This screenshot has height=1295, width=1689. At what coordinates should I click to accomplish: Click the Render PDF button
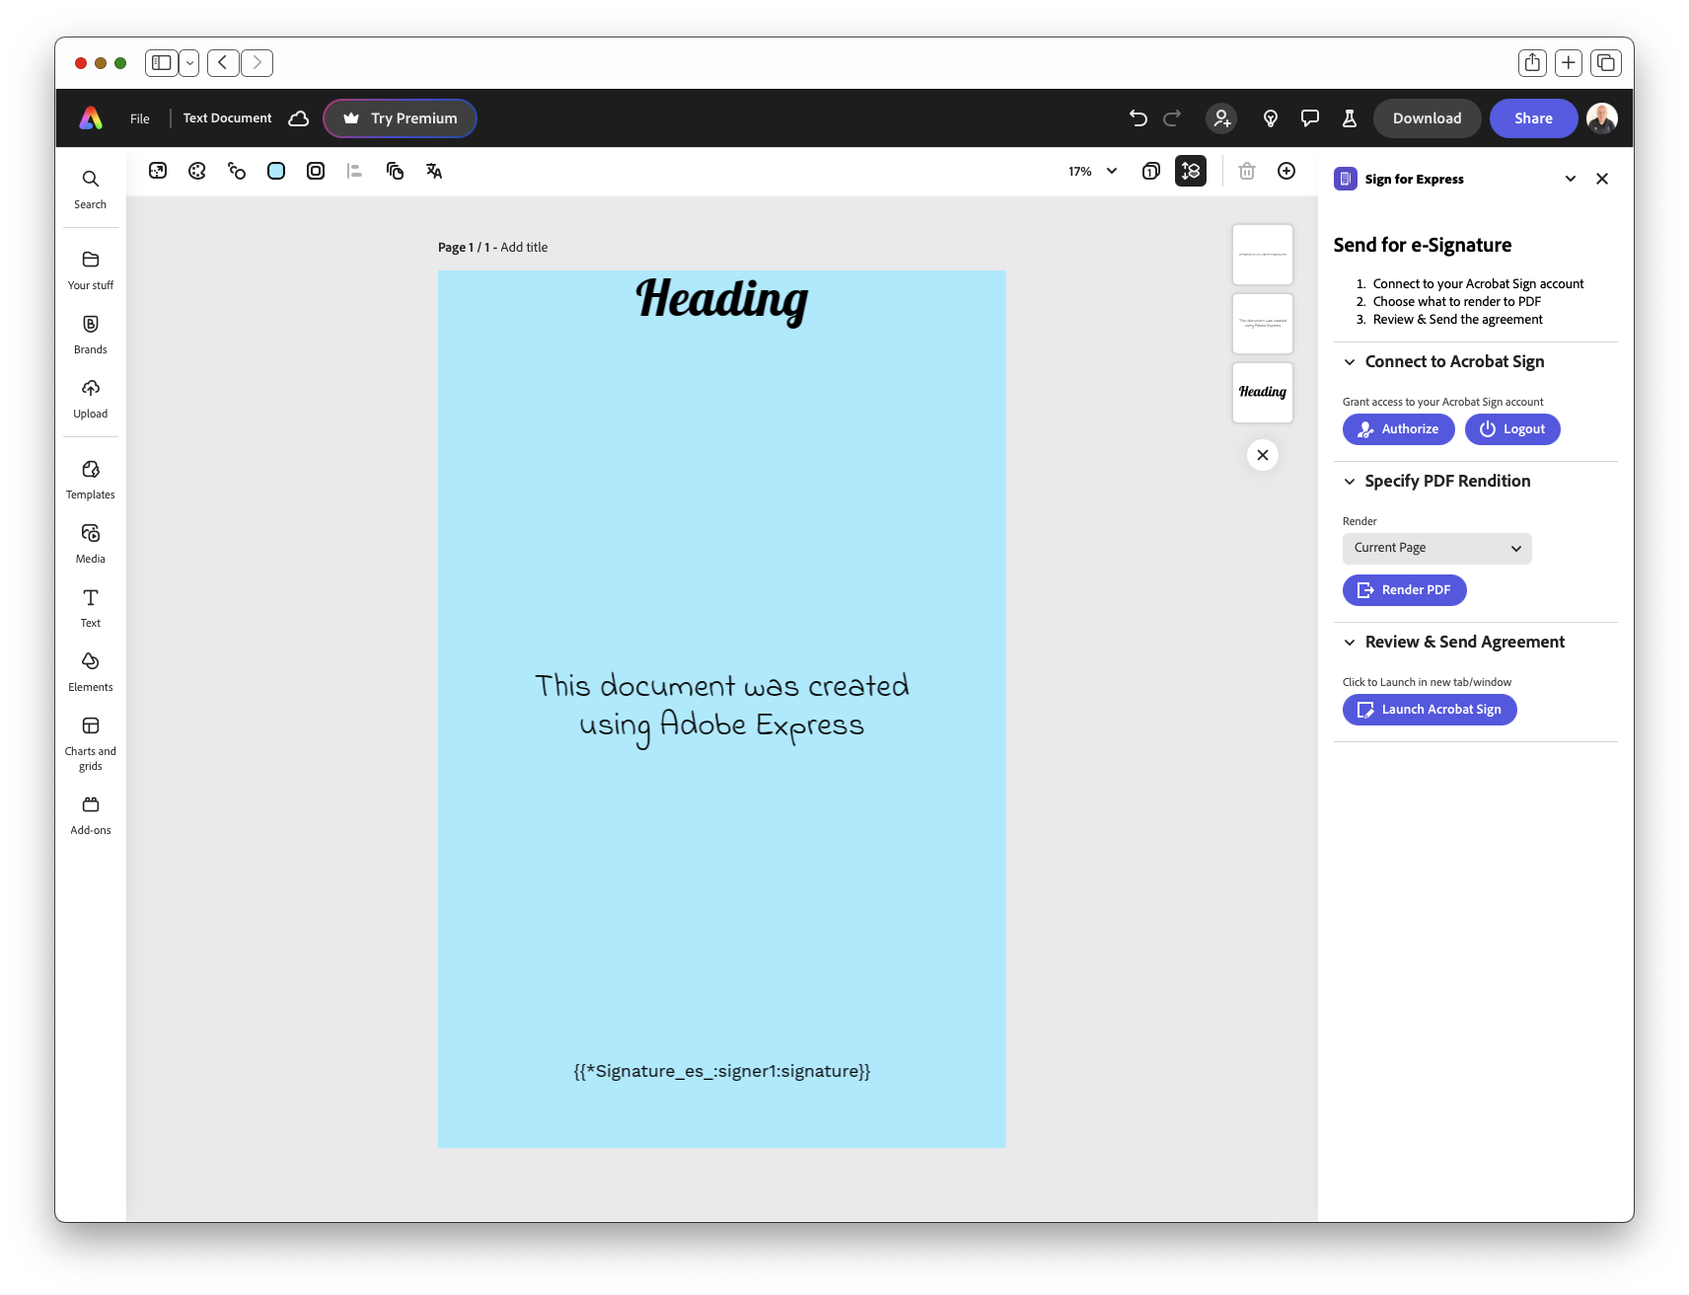click(x=1404, y=590)
